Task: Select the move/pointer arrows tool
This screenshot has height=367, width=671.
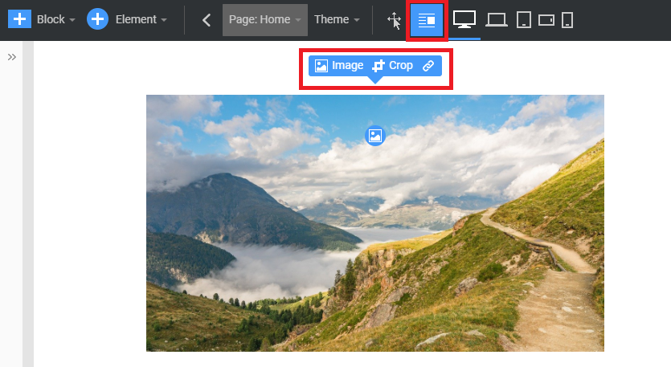Action: click(394, 20)
